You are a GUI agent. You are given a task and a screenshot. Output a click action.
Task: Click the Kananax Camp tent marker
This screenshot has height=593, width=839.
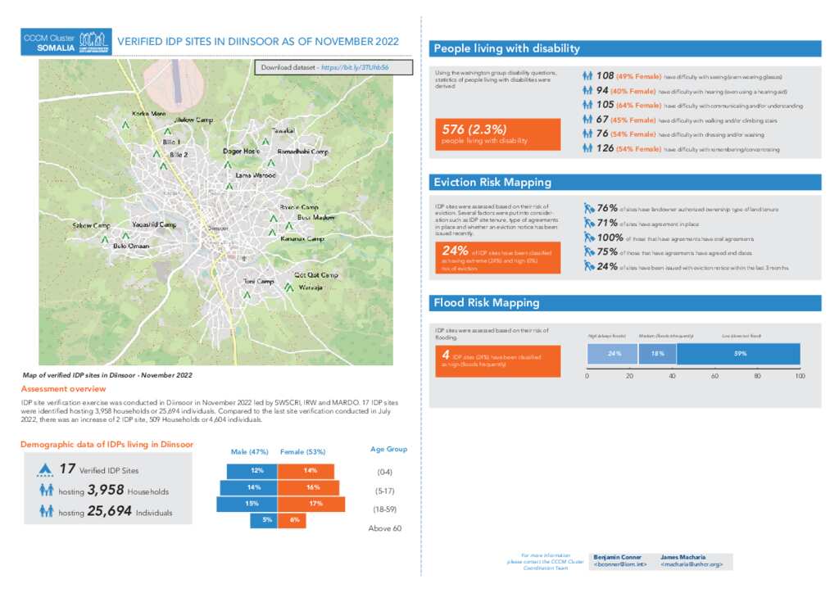click(272, 233)
